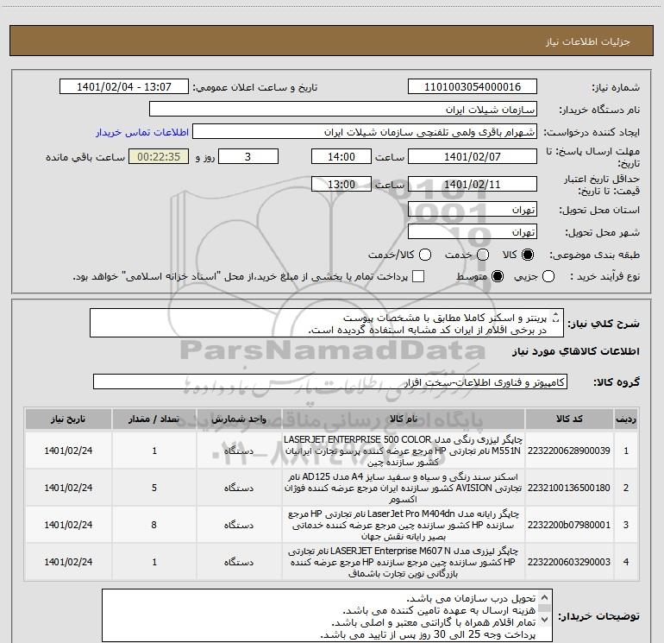Click the announcement date field 1401/02/04 - 13:07
The width and height of the screenshot is (664, 643).
(124, 87)
